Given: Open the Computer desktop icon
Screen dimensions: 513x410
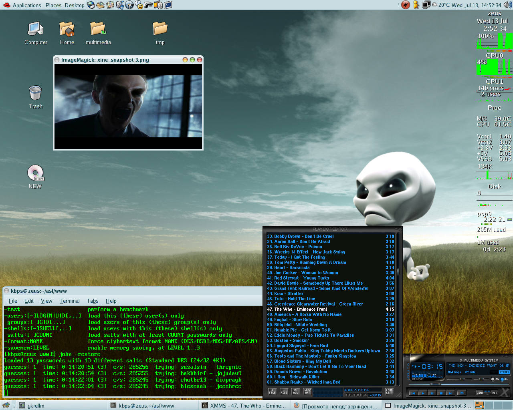Looking at the screenshot, I should click(36, 33).
